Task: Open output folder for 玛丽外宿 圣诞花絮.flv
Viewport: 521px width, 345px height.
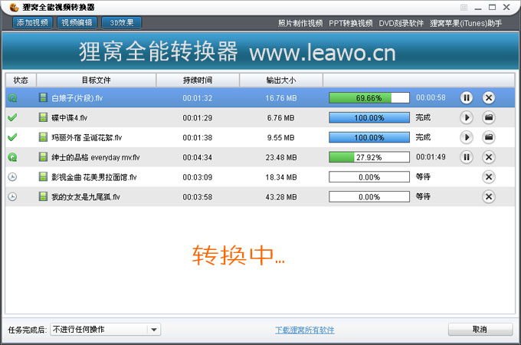Action: (x=489, y=137)
